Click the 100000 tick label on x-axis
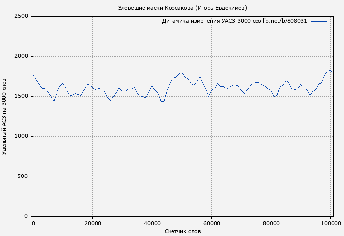The image size is (344, 236). [x=330, y=223]
